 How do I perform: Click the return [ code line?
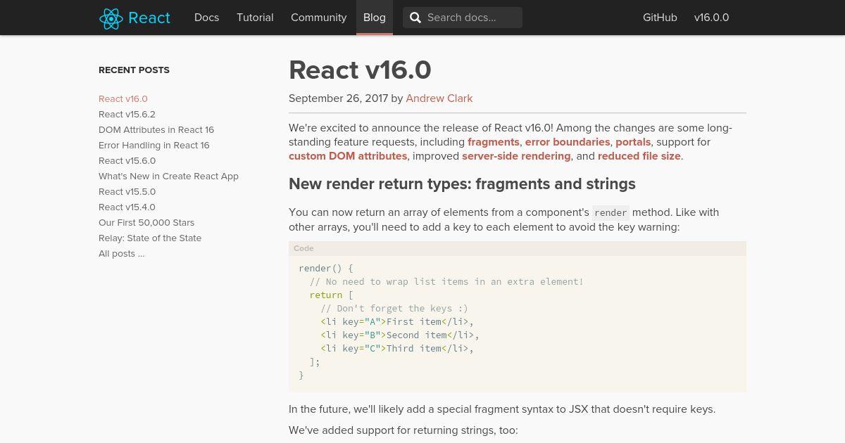click(331, 295)
